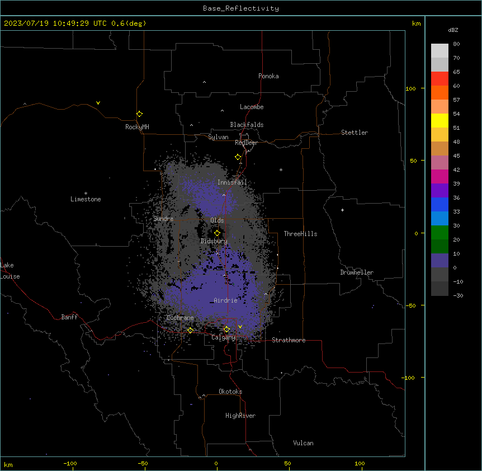The image size is (482, 471).
Task: Click the Drumheller label
Action: tap(357, 272)
